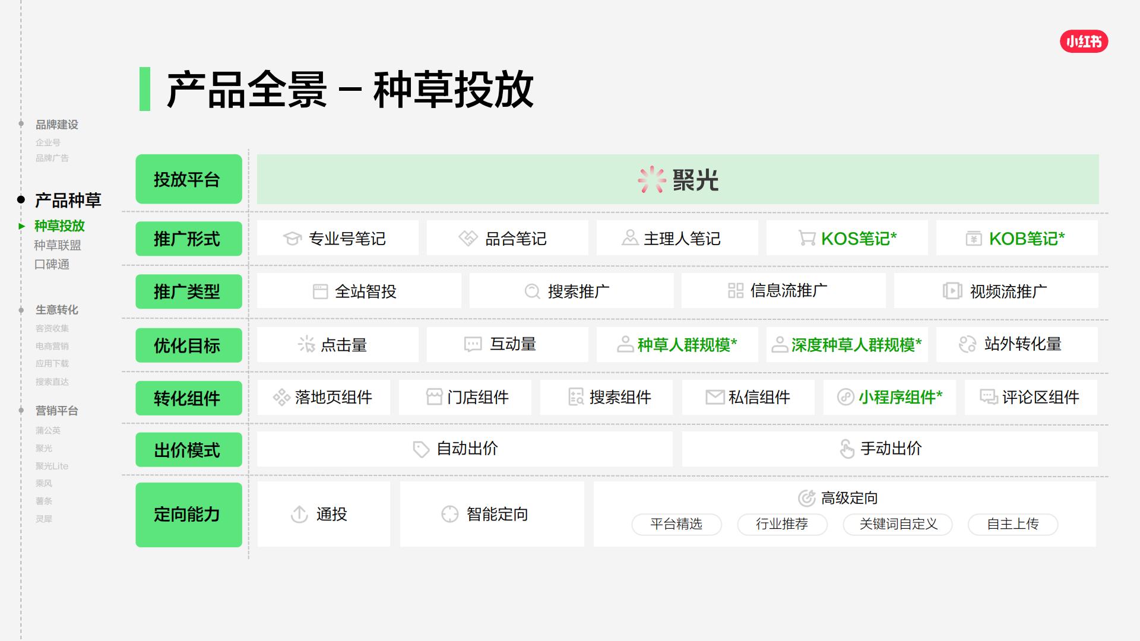Click the hand tap icon beside 手动出价
The image size is (1140, 641).
(x=847, y=449)
